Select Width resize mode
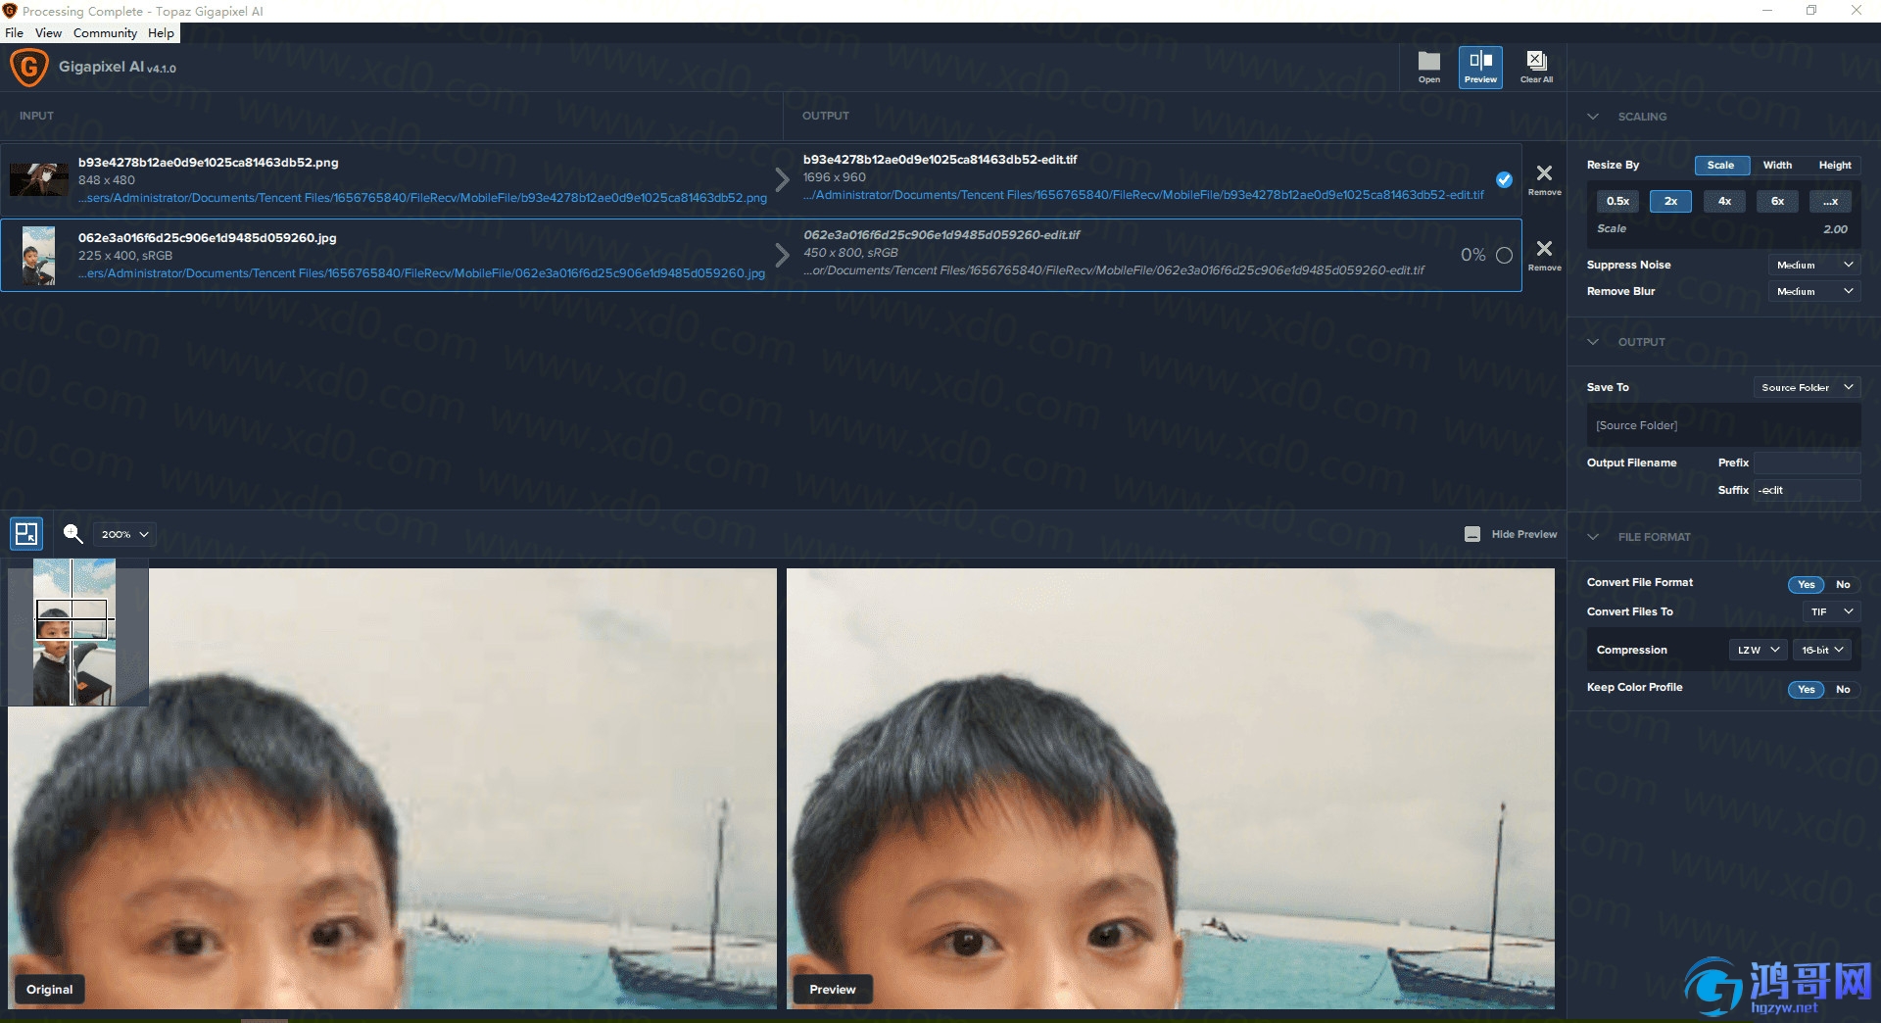Screen dimensions: 1881x1023 point(1777,165)
